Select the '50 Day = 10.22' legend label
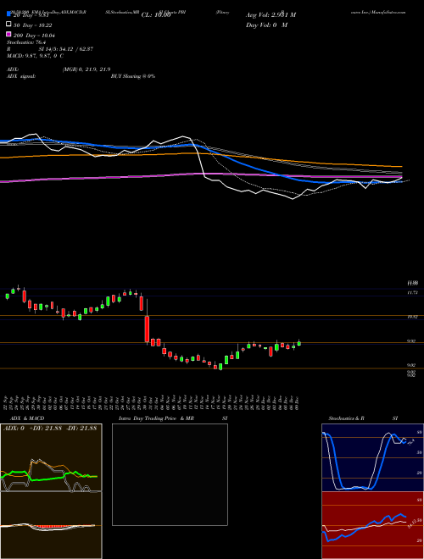This screenshot has width=424, height=559. pyautogui.click(x=31, y=25)
